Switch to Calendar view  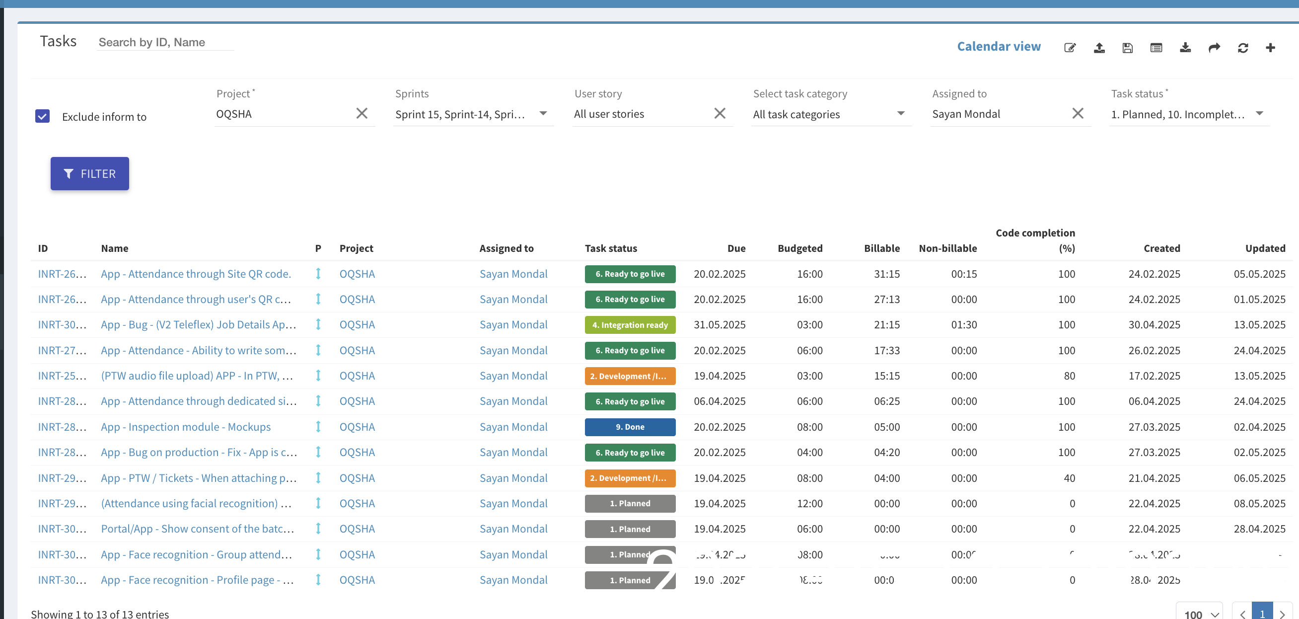coord(999,46)
